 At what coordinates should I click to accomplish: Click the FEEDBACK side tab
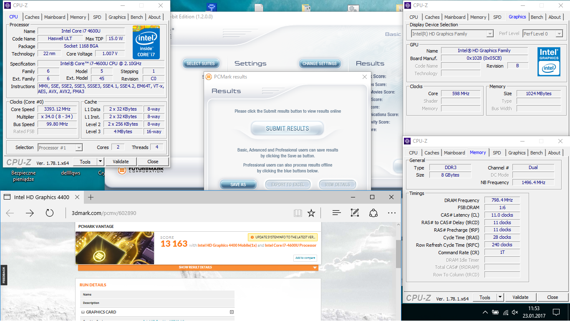point(3,275)
